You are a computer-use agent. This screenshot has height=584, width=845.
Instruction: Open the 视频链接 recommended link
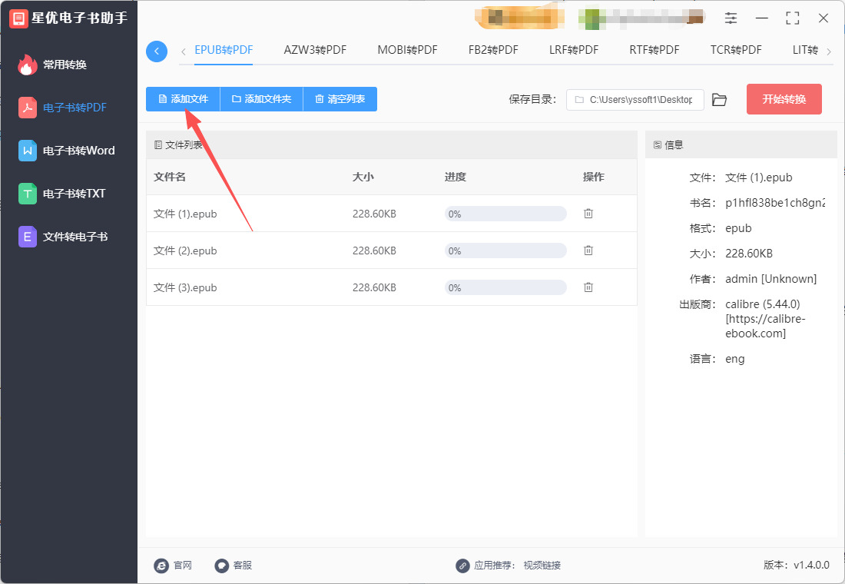(x=542, y=565)
